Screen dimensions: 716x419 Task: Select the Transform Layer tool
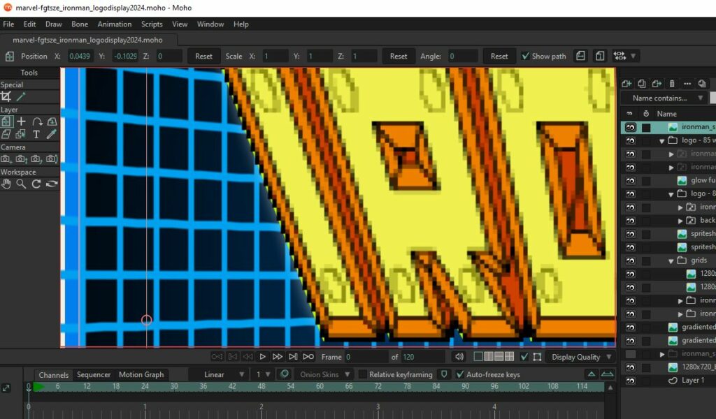pos(6,121)
